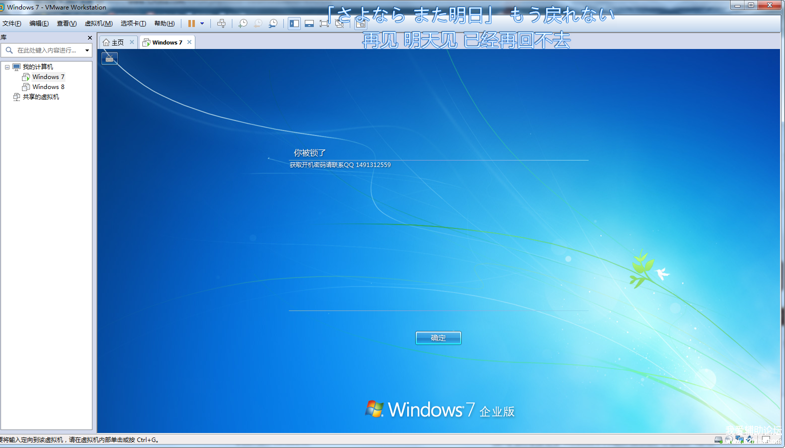Click the console view toolbar icon
The image size is (785, 448).
tap(361, 23)
